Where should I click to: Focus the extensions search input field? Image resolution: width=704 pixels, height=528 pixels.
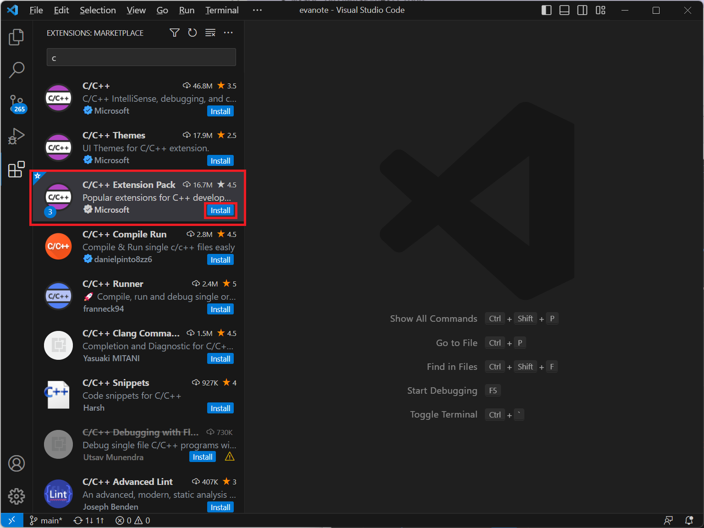[x=141, y=58]
